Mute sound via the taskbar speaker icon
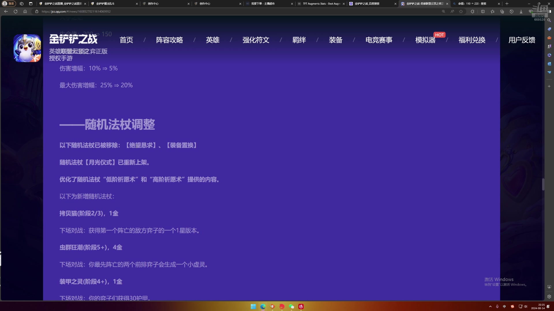 click(526, 307)
